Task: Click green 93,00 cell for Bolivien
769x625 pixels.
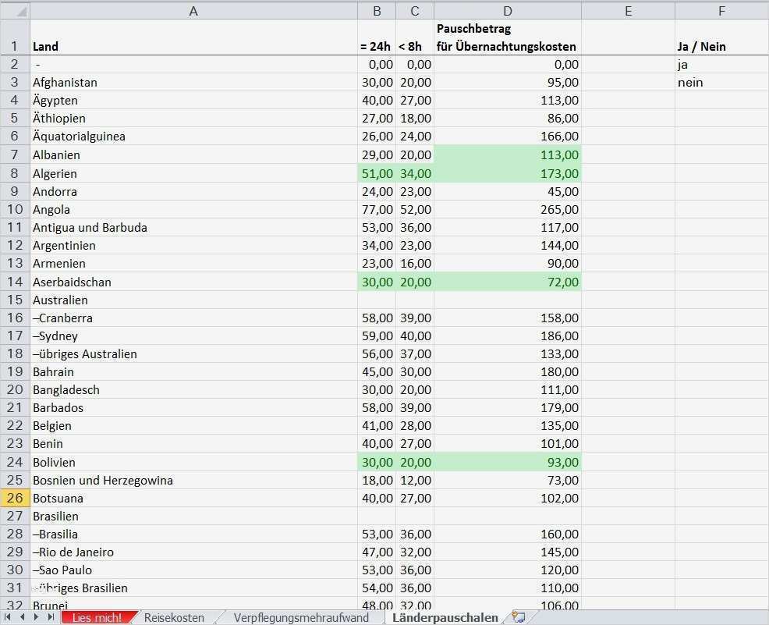Action: pos(508,462)
